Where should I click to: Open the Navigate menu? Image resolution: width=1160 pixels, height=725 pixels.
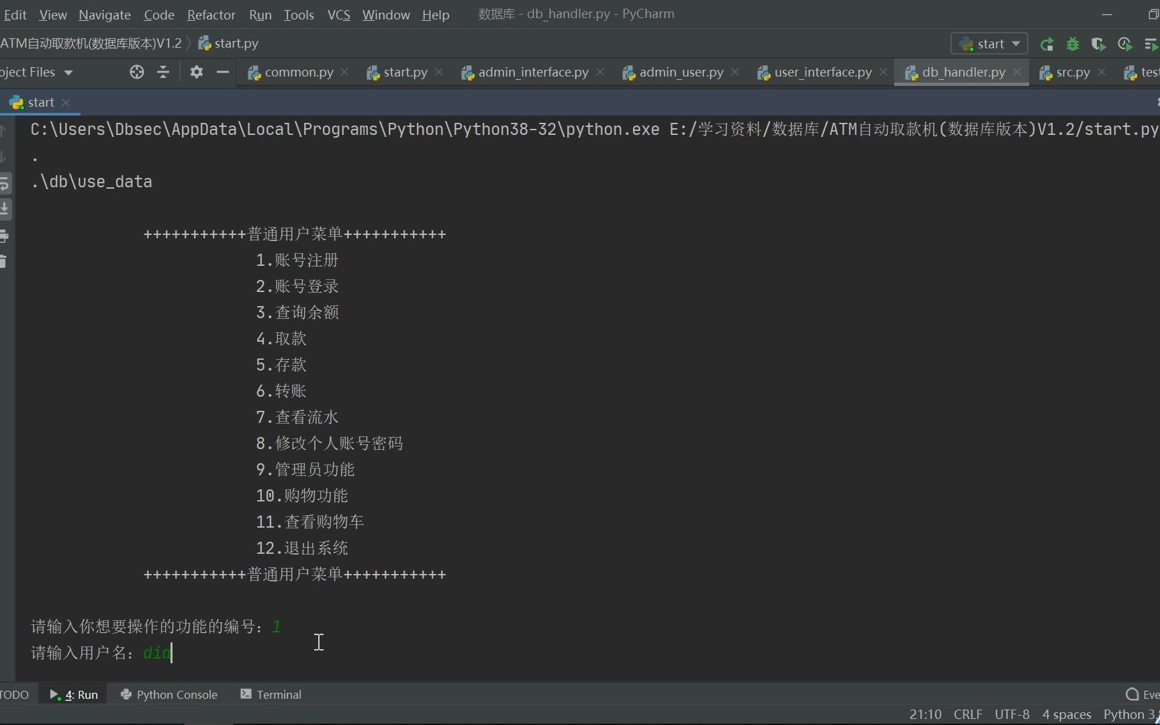[x=105, y=15]
